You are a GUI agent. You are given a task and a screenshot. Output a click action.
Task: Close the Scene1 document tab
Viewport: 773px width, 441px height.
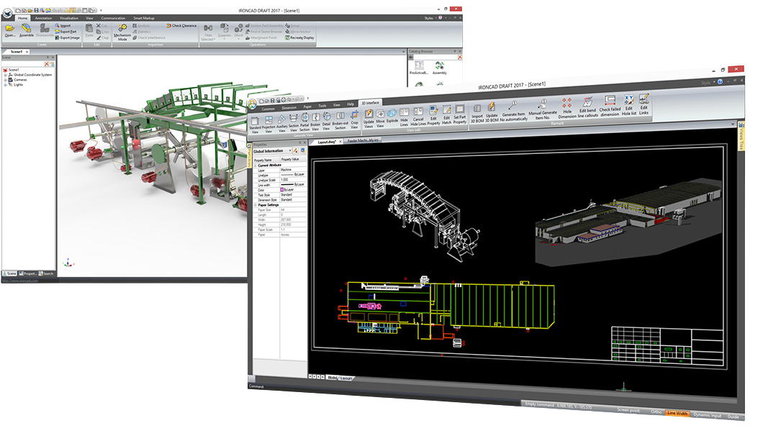tap(27, 52)
